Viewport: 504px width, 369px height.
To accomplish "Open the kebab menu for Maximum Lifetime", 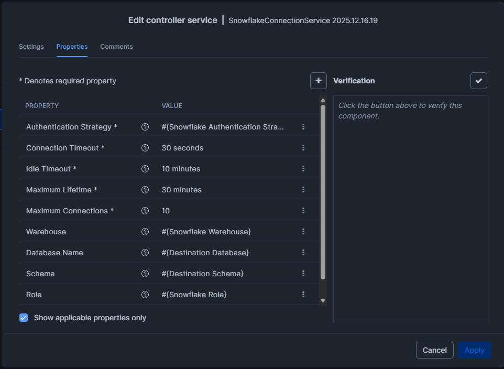I will coord(303,190).
